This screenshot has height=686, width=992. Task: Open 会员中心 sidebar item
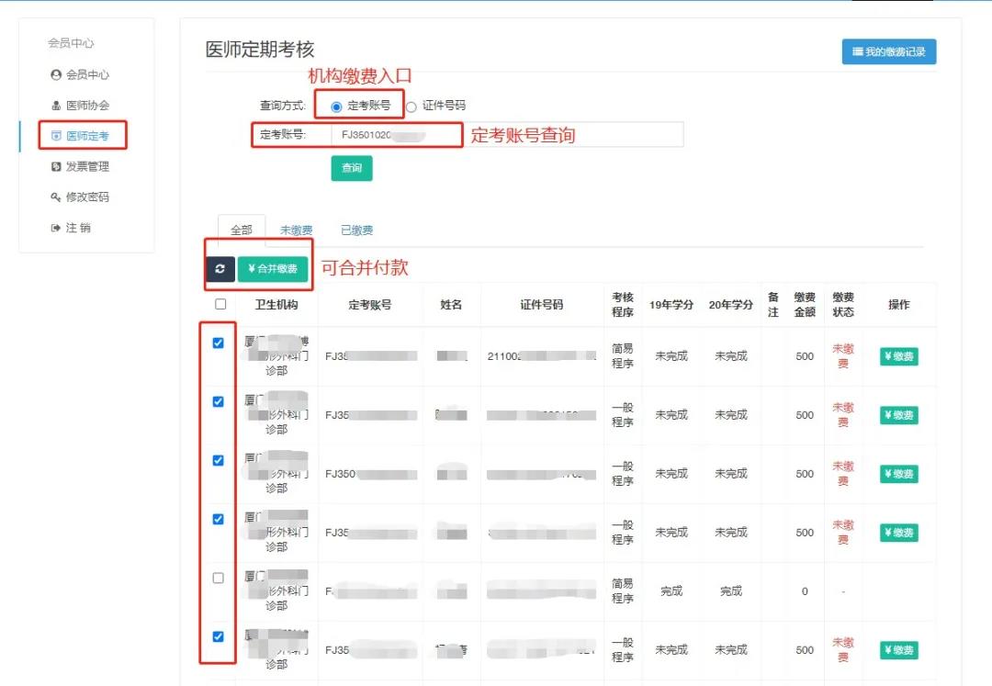[x=86, y=74]
